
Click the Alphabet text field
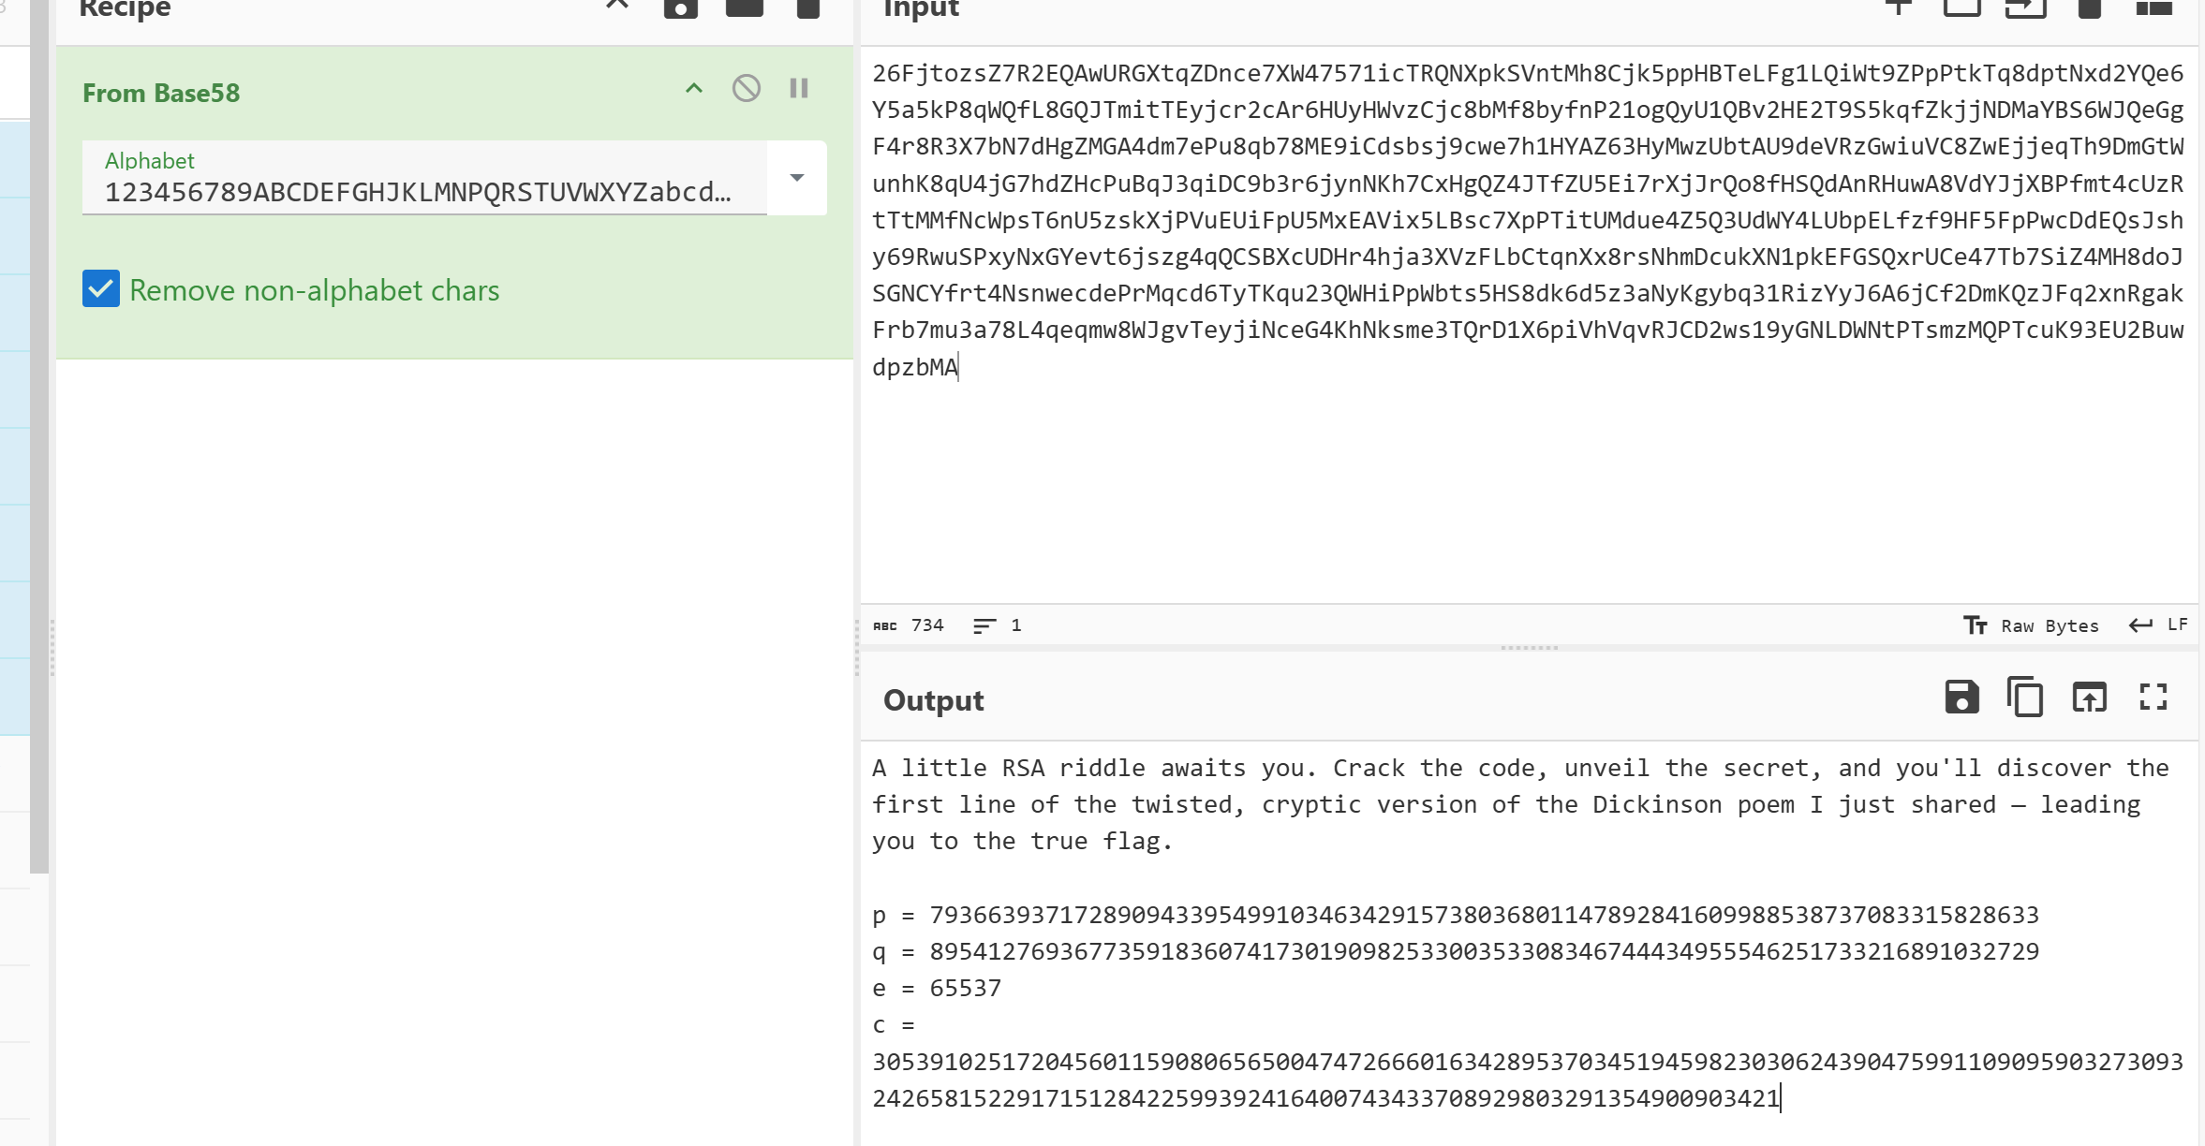point(422,191)
